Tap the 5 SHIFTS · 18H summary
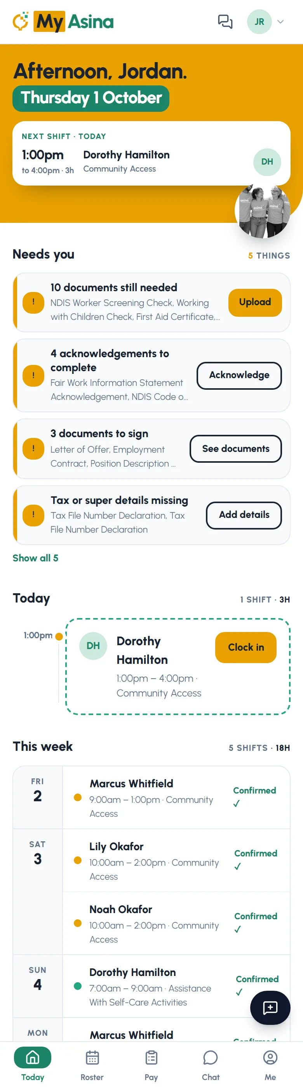The image size is (303, 1087). click(259, 747)
